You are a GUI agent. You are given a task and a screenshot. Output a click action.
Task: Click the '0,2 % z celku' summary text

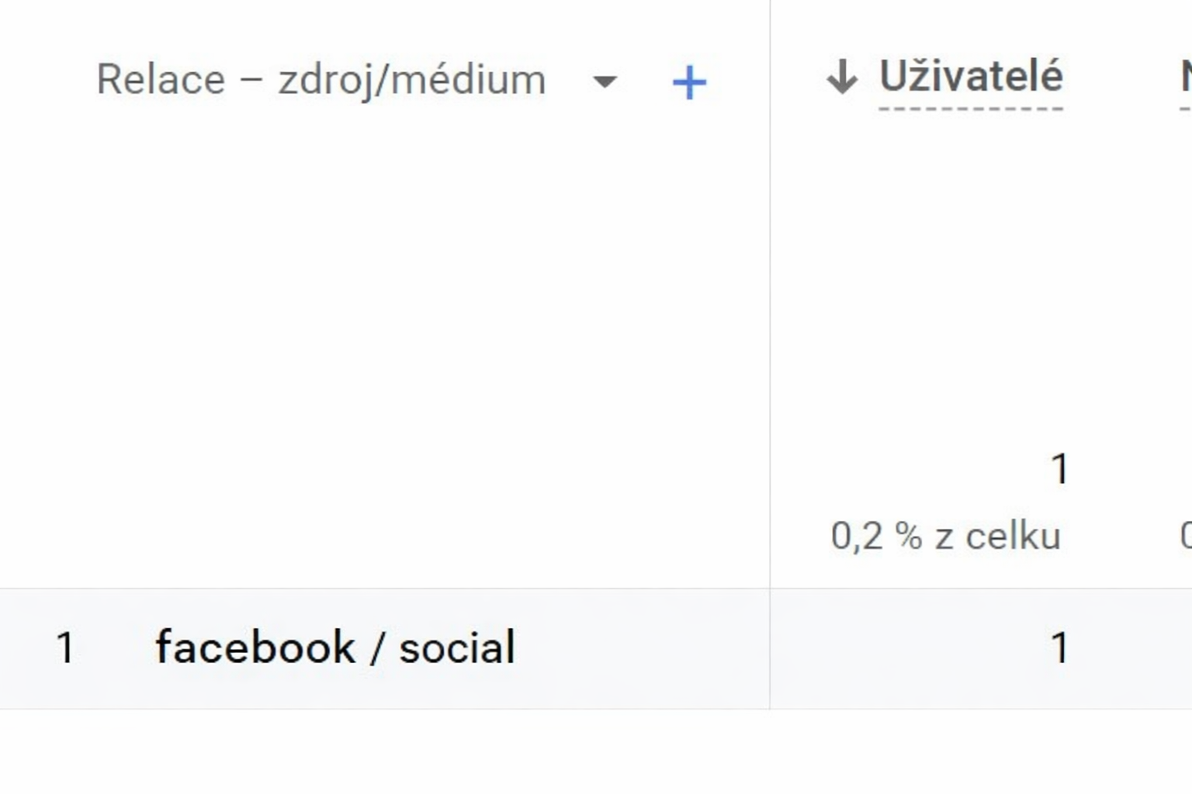pos(944,536)
